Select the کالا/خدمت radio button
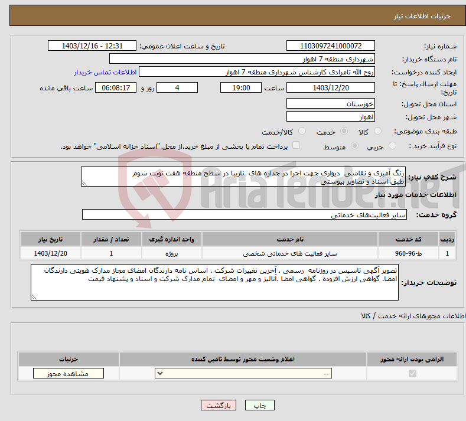Viewport: 466px width, 421px height. tap(302, 130)
